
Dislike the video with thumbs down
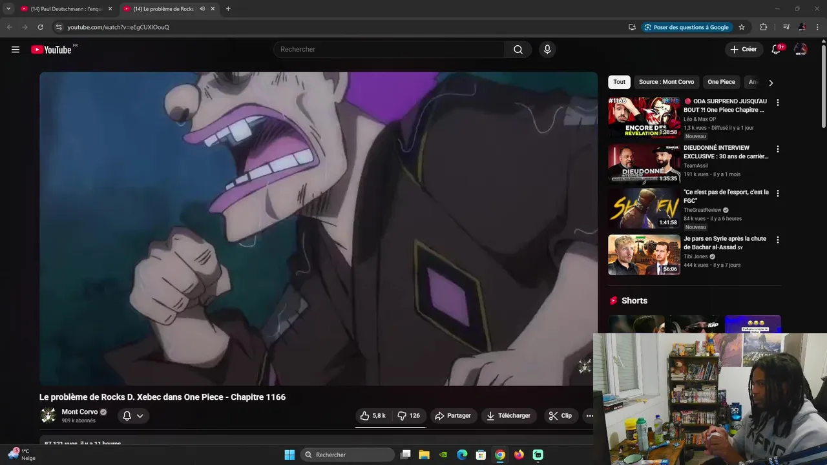(x=409, y=416)
